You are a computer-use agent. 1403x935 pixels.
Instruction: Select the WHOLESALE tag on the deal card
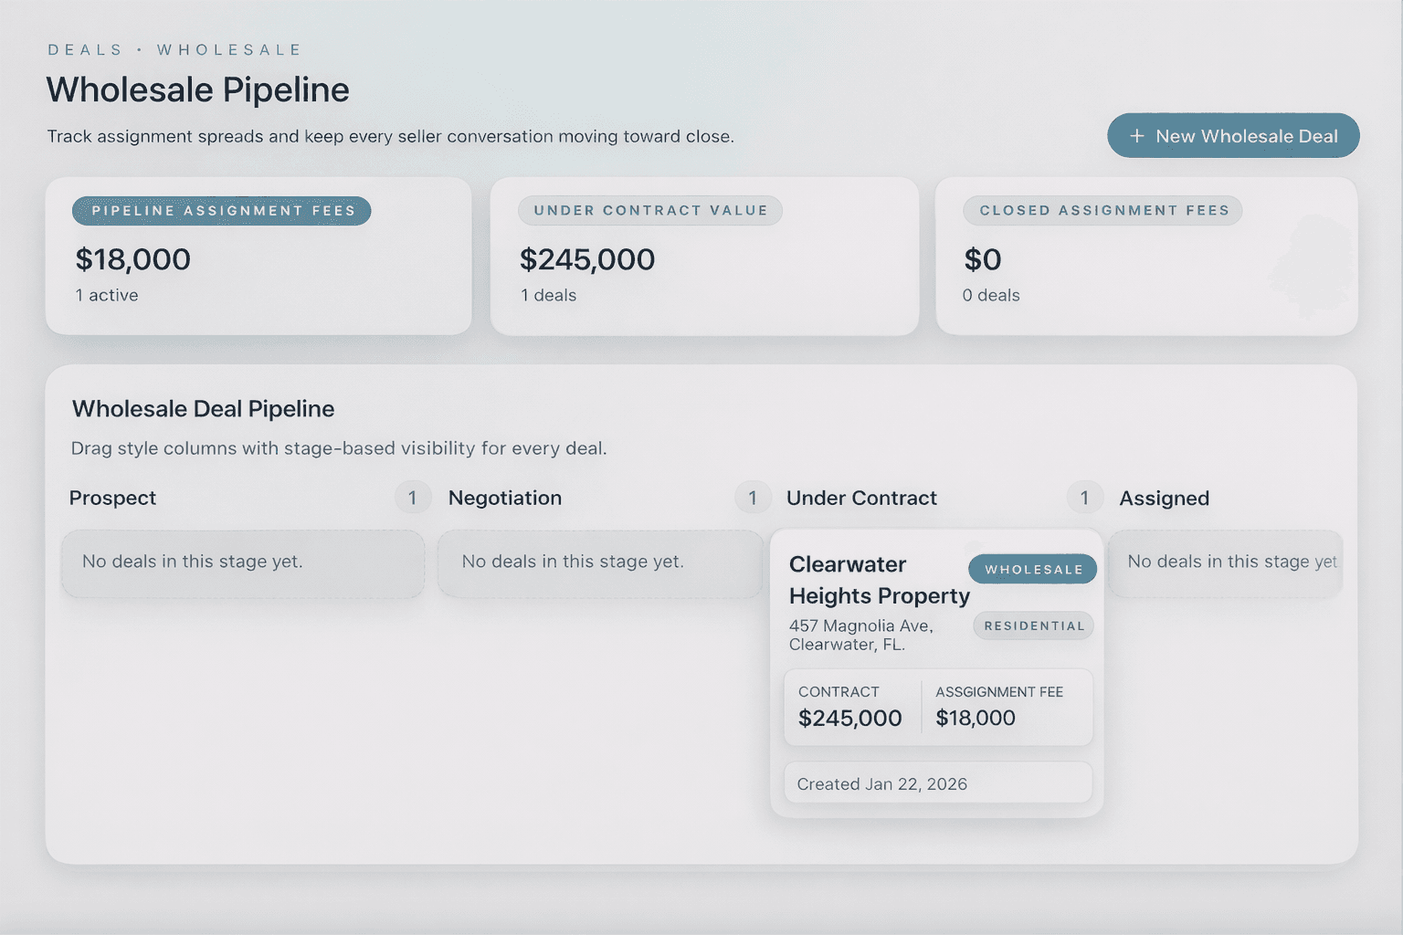(x=1032, y=568)
